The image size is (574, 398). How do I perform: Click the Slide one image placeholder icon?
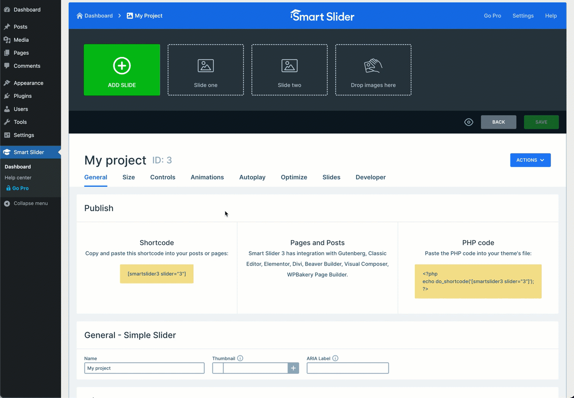[x=206, y=65]
